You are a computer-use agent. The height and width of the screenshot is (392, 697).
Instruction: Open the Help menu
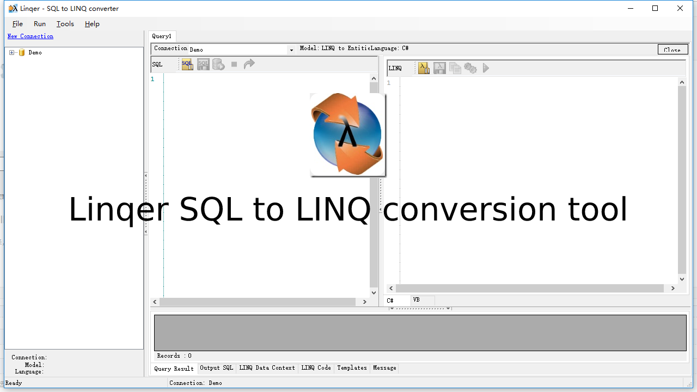click(x=92, y=24)
